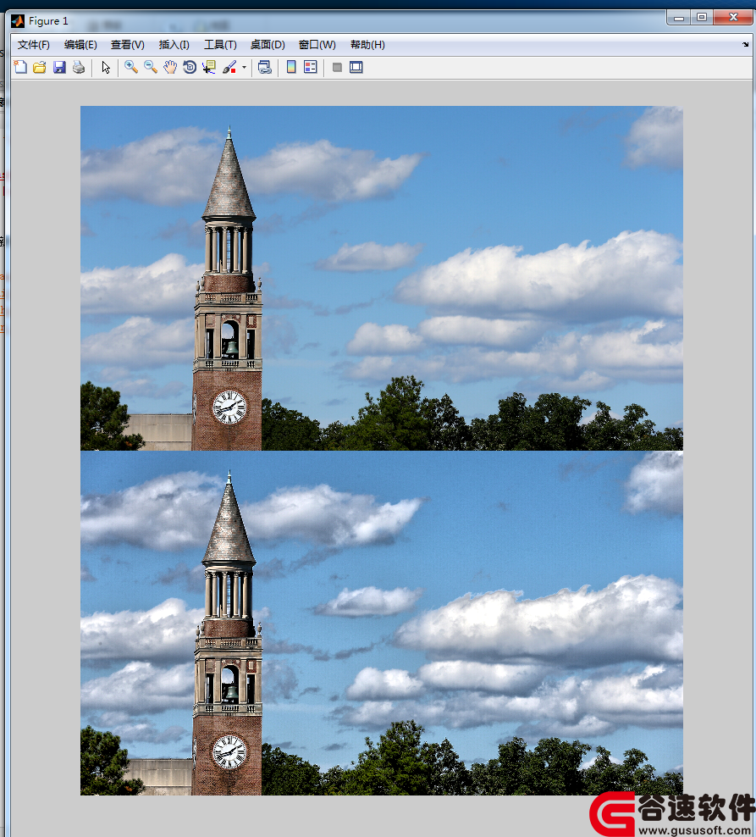Open a file with the folder icon
The width and height of the screenshot is (756, 837).
pos(40,67)
